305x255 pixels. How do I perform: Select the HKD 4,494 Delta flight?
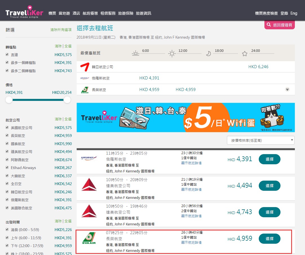click(x=269, y=186)
